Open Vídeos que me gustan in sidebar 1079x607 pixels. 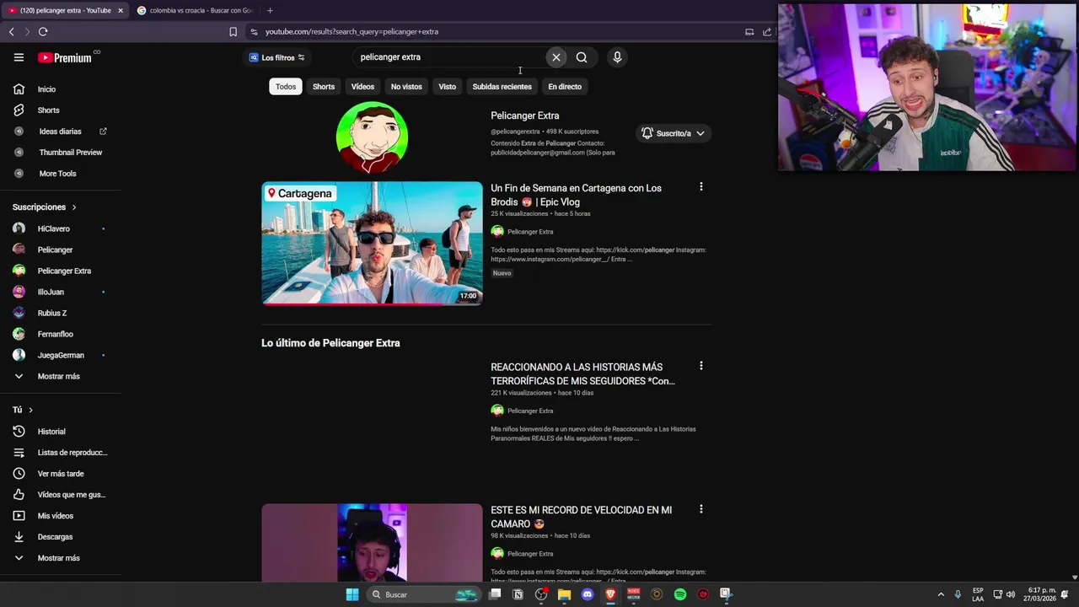(x=72, y=495)
